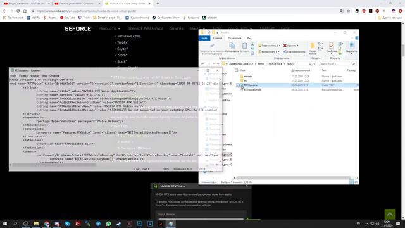Screen dimensions: 405x228
Task: Click the Explorer help question mark icon
Action: pos(357,38)
